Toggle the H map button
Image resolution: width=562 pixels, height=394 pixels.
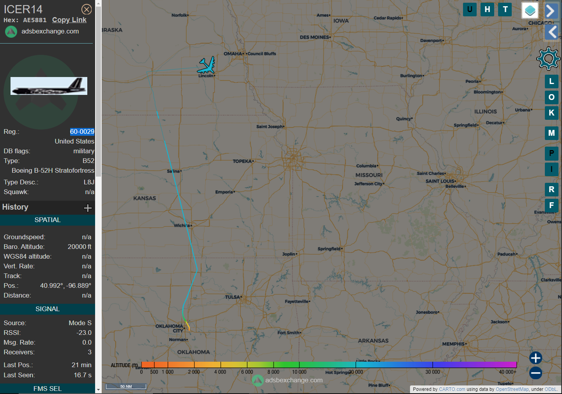[x=488, y=9]
